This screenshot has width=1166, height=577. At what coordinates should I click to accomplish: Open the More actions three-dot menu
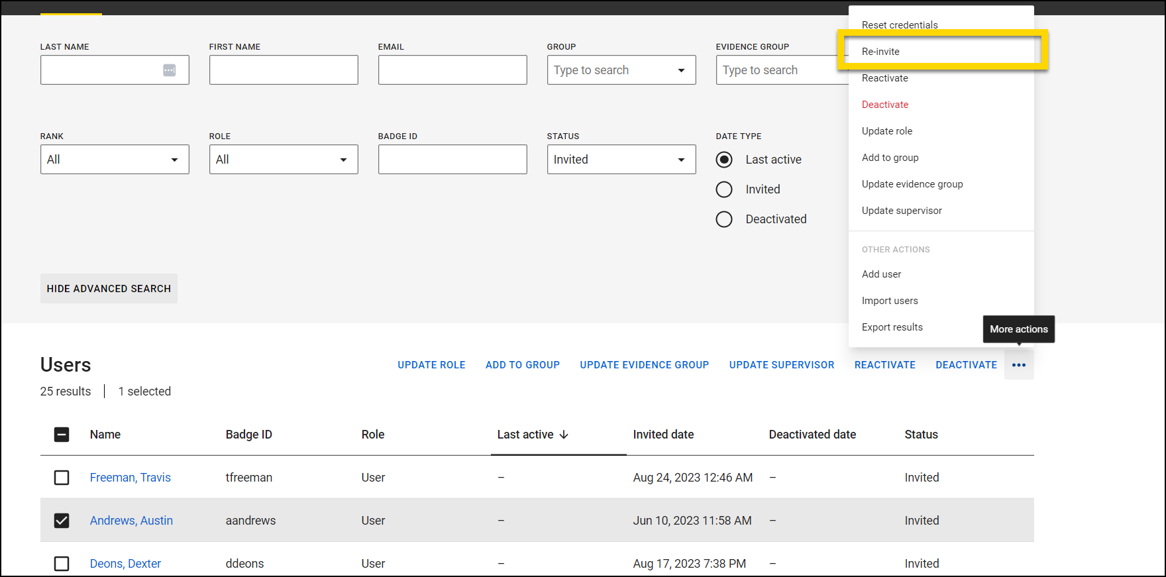pyautogui.click(x=1019, y=365)
